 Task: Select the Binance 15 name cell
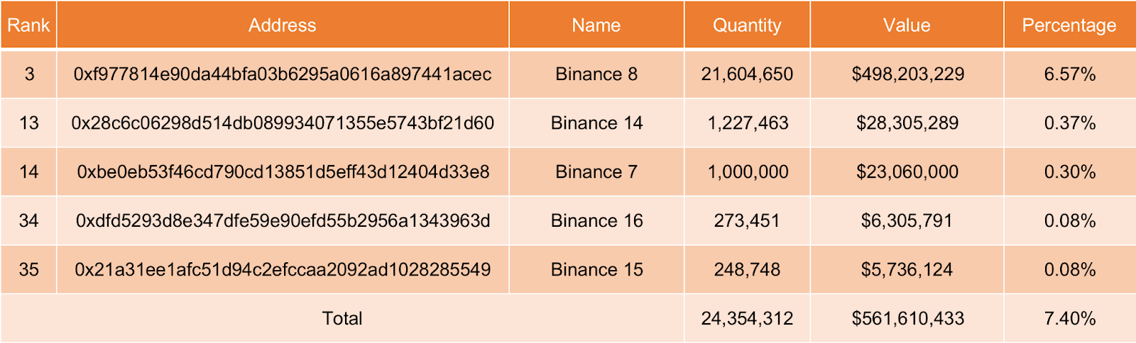coord(596,270)
